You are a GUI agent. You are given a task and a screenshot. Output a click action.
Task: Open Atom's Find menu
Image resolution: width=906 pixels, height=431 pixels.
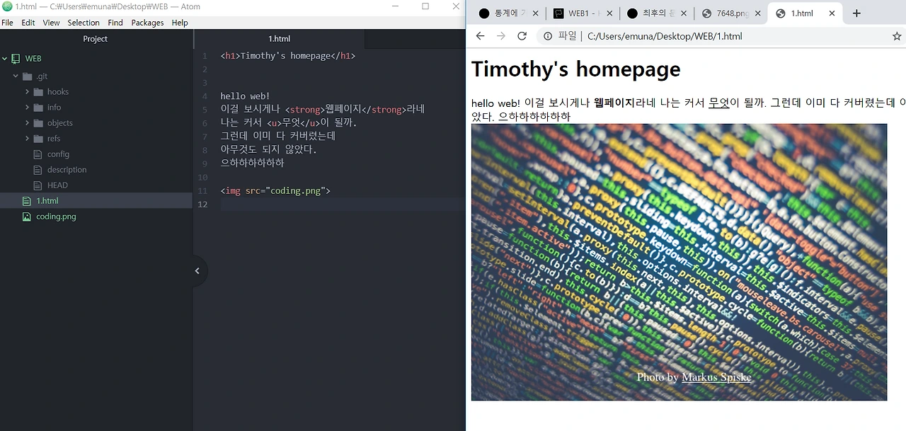point(115,23)
